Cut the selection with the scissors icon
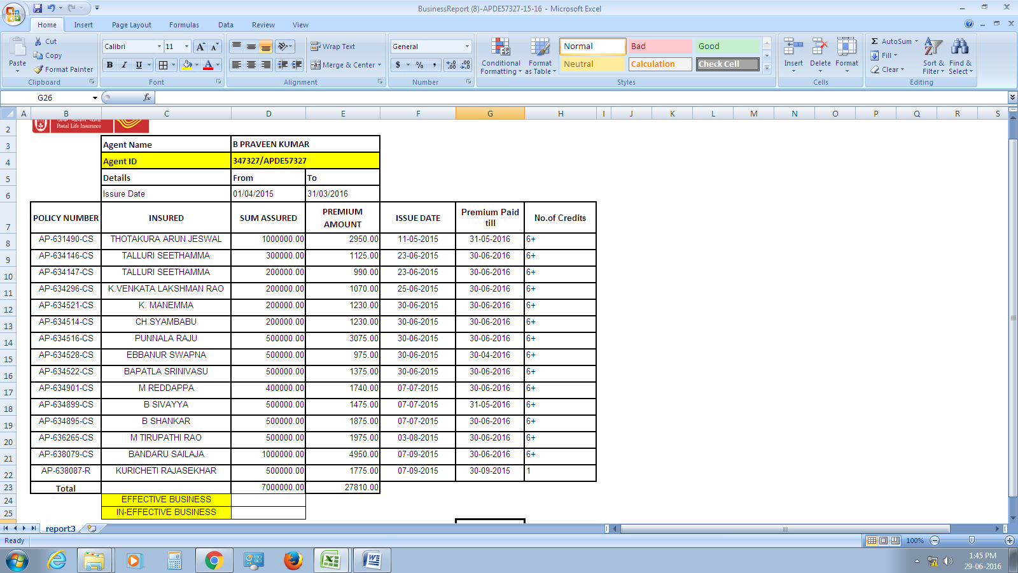The image size is (1018, 573). pos(38,41)
